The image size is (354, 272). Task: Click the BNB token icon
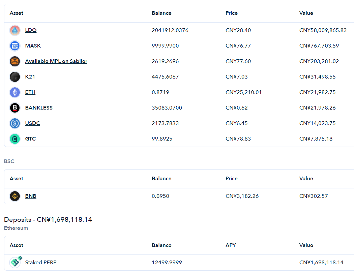[x=15, y=196]
